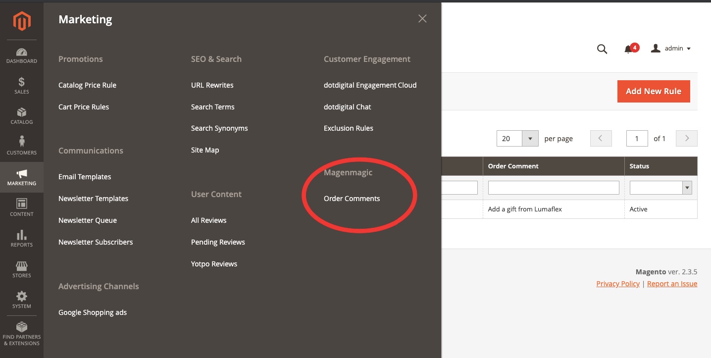Open Google Shopping ads

pos(93,312)
